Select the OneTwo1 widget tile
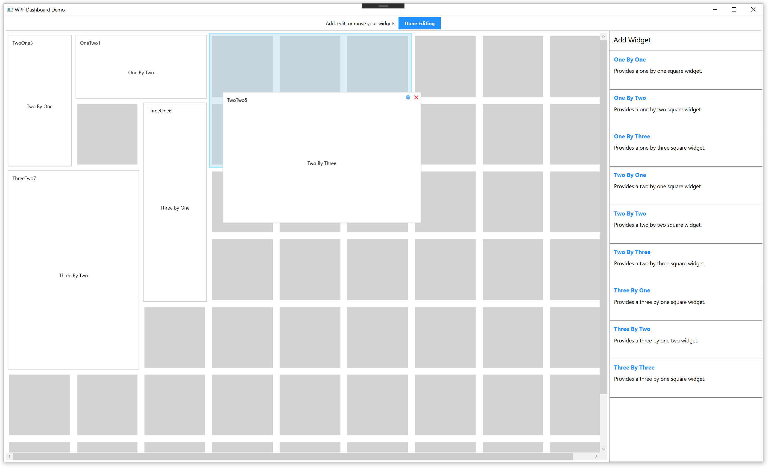Screen dimensions: 768x468 pos(141,67)
